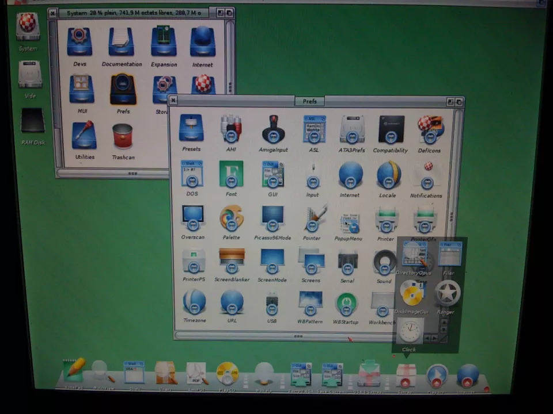Launch the Shell icon in the dock
Image resolution: width=553 pixels, height=414 pixels.
tap(134, 373)
